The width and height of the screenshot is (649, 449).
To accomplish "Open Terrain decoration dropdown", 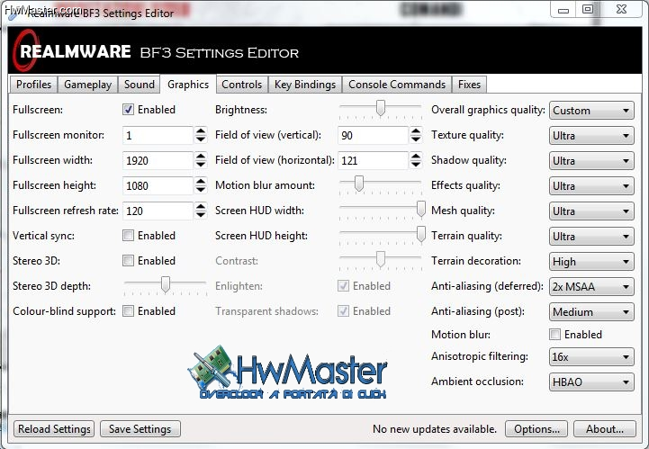I will coord(591,262).
